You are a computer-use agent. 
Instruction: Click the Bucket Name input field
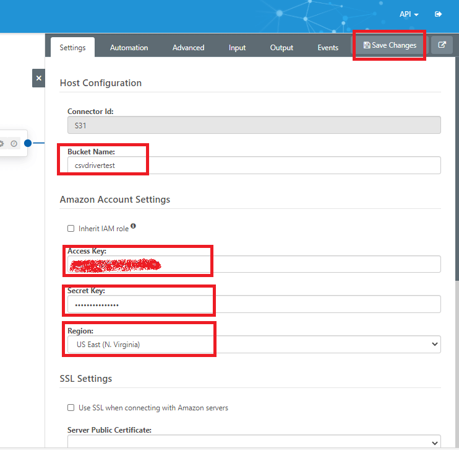tap(254, 165)
